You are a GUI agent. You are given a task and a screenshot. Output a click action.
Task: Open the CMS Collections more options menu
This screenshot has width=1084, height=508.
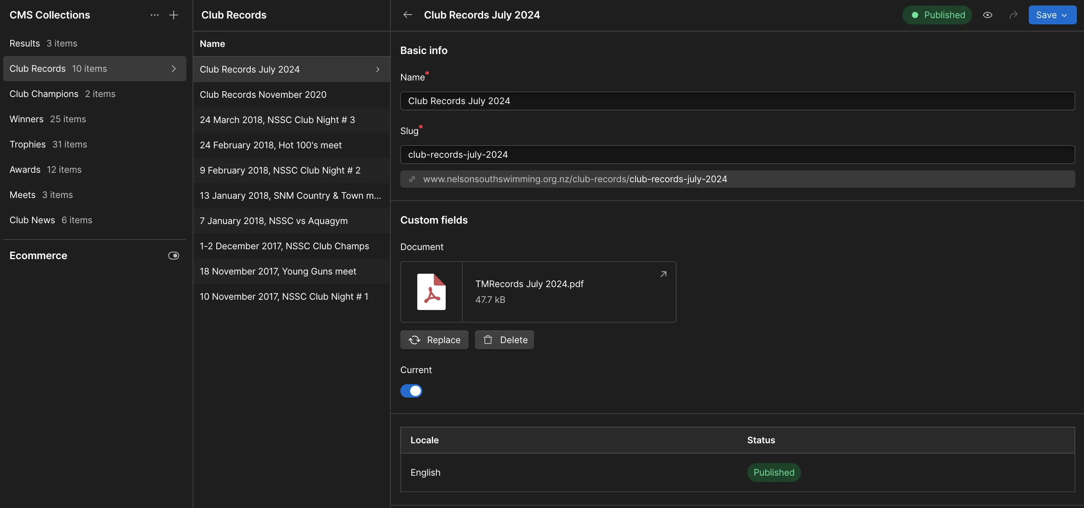(x=154, y=15)
